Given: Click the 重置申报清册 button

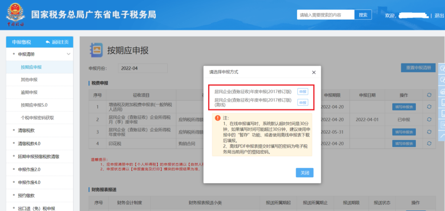Looking at the screenshot, I should (x=418, y=68).
